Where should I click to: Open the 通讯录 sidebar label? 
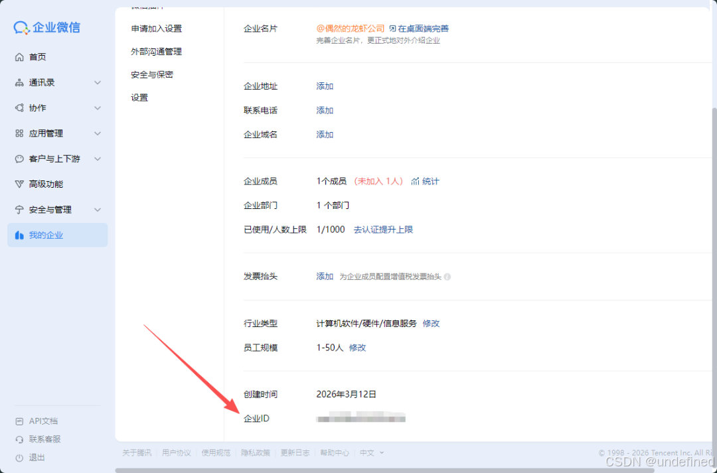pos(42,83)
